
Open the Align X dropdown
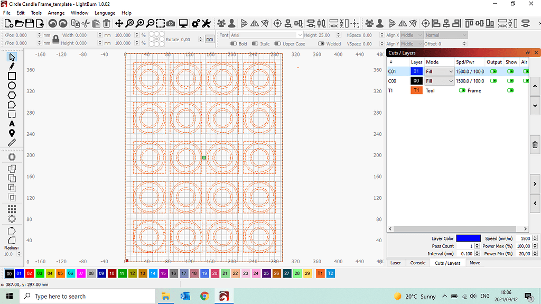point(411,35)
